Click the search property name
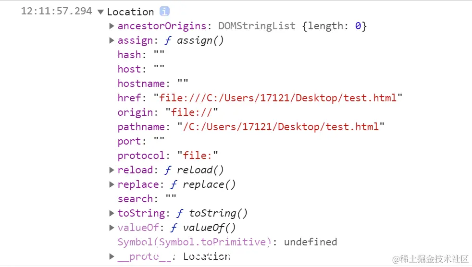The height and width of the screenshot is (267, 472). [x=135, y=199]
